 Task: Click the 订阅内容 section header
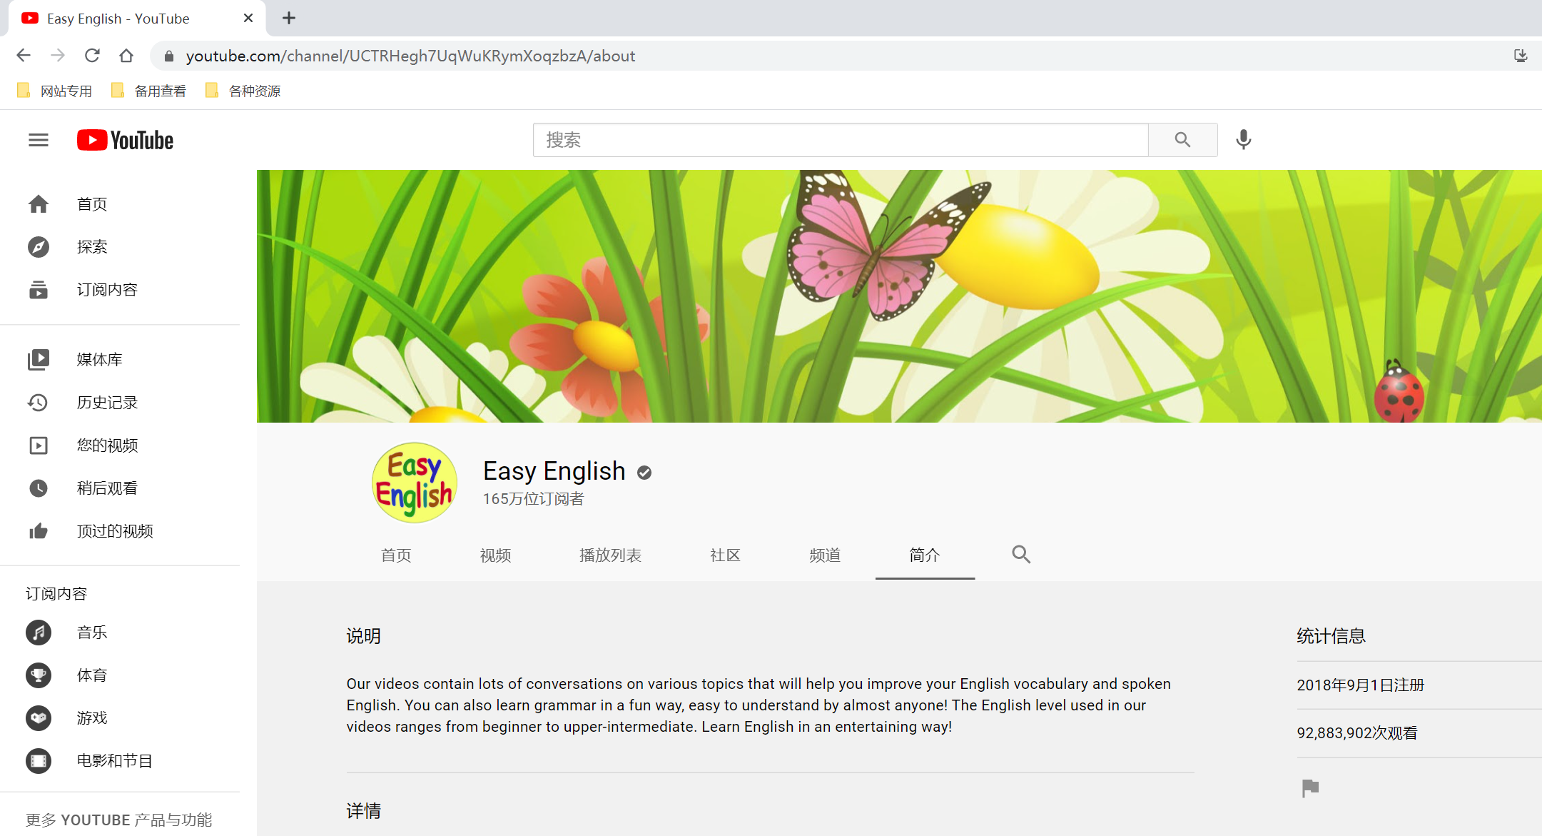coord(56,594)
